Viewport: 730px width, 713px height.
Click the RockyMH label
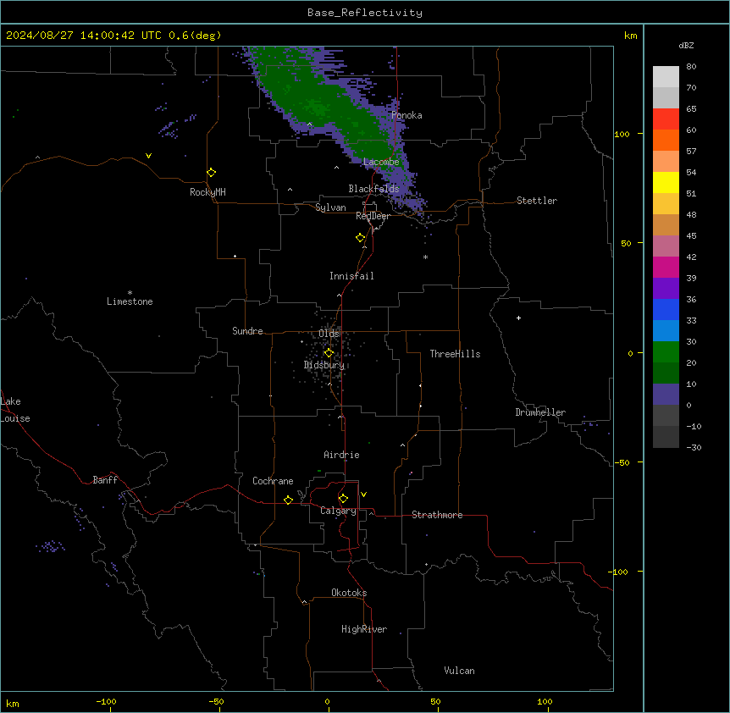207,192
